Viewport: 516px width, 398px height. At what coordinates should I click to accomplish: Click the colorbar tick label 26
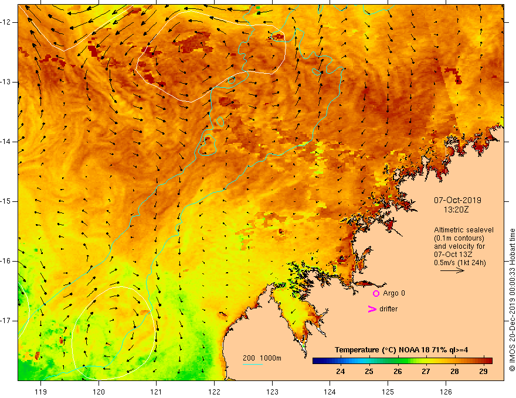coord(398,372)
